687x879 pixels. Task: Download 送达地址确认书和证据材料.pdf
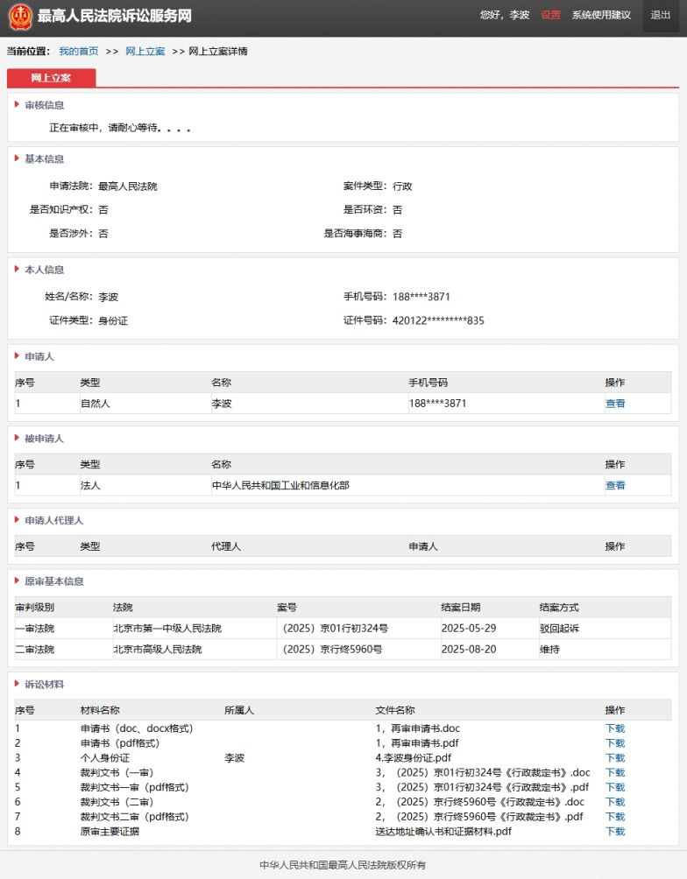615,832
